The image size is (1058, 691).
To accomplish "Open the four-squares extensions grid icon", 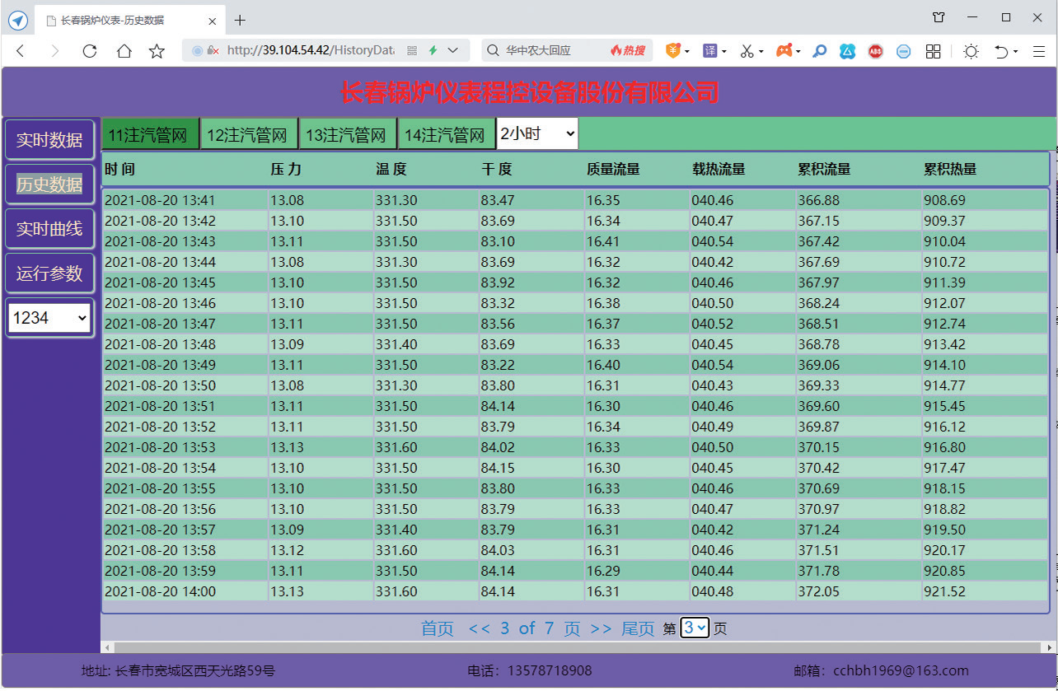I will tap(933, 51).
